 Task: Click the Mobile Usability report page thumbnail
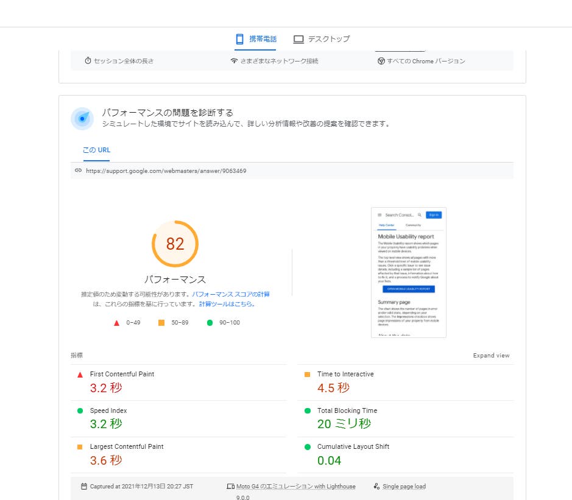click(x=408, y=272)
